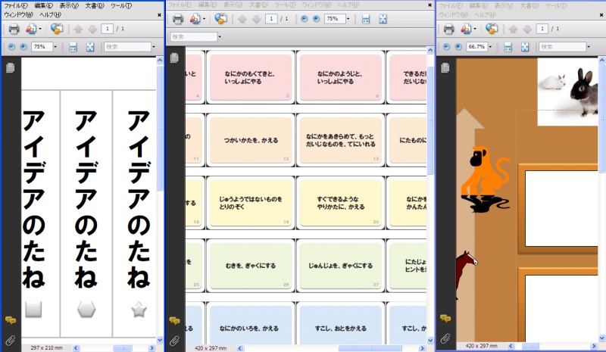The height and width of the screenshot is (352, 606).
Task: Go to next page in right window
Action: (527, 29)
